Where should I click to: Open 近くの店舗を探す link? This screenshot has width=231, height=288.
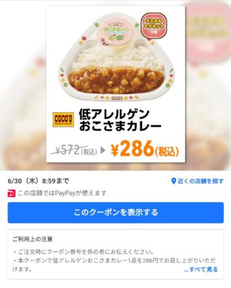198,181
